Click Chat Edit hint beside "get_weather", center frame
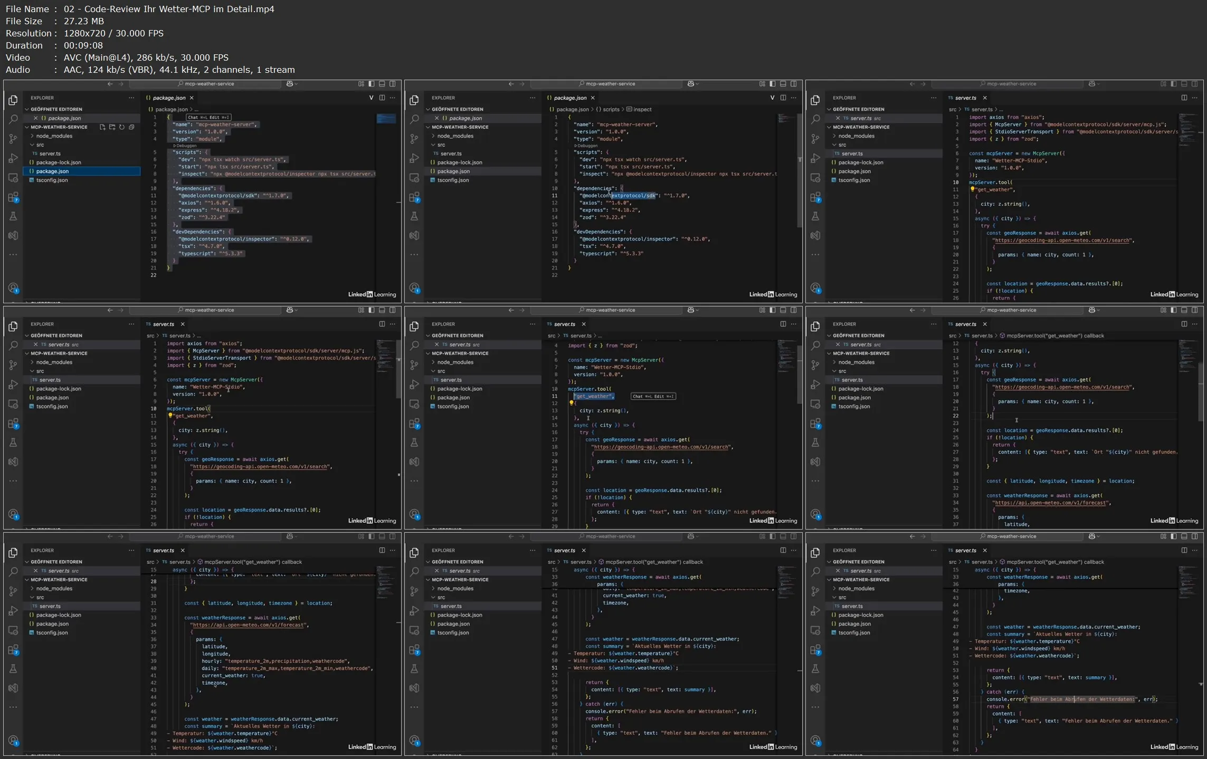The height and width of the screenshot is (759, 1207). click(653, 396)
